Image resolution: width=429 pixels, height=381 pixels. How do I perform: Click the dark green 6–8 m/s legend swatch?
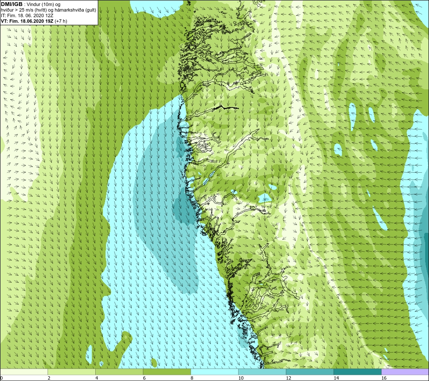(167, 372)
